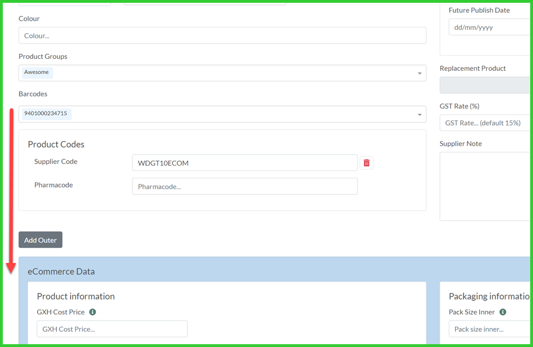
Task: Open the Barcodes dropdown arrow
Action: (x=419, y=115)
